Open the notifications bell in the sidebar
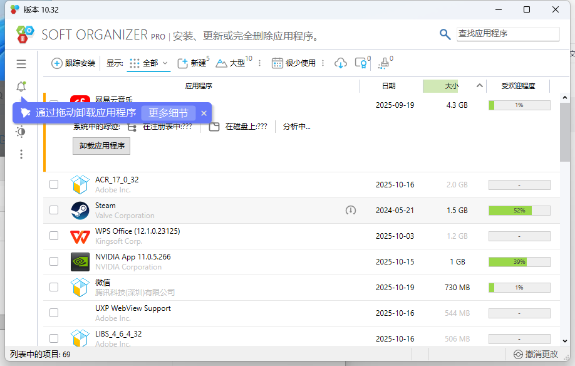This screenshot has height=366, width=575. coord(21,86)
